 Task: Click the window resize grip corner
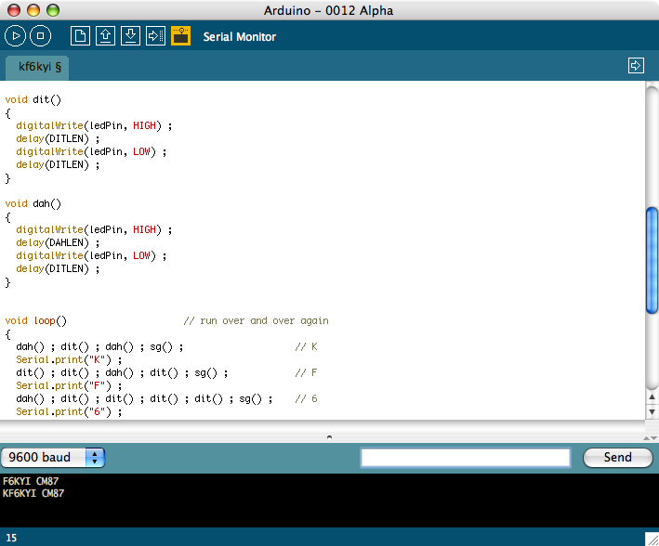(652, 539)
